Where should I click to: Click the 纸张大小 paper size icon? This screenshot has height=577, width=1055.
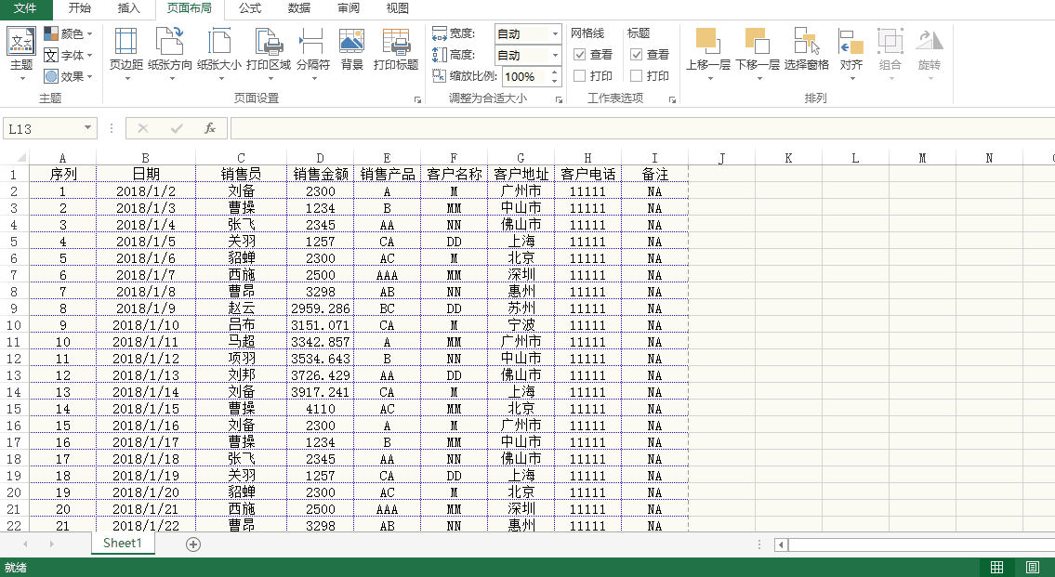pos(219,41)
